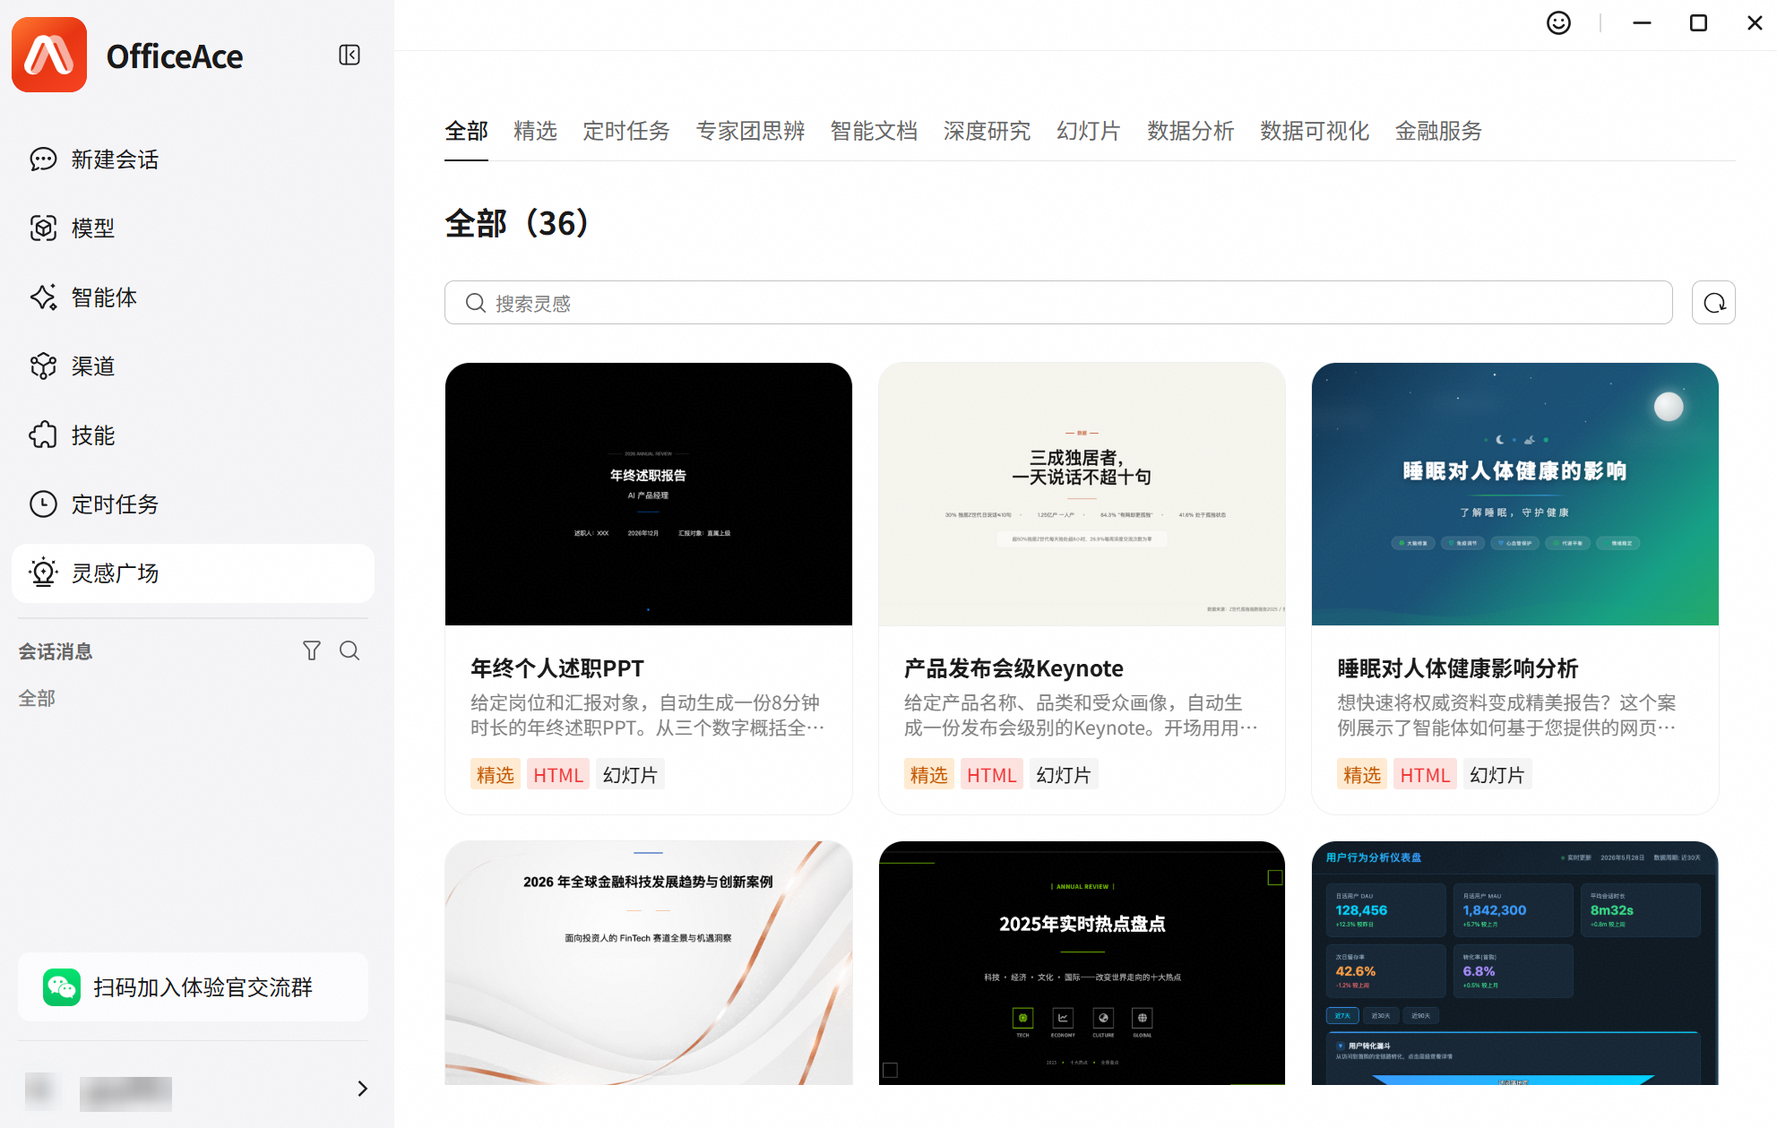Switch to the 数据分析 tab

click(1191, 132)
